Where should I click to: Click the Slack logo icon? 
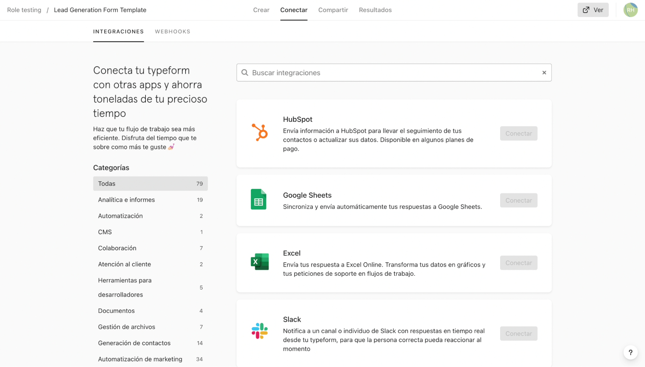(260, 331)
